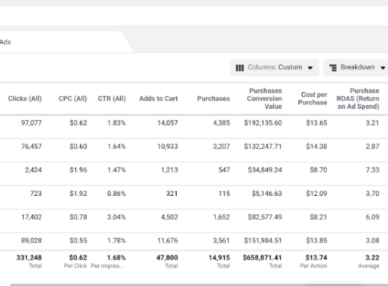Click the Breakdown list icon
The image size is (388, 286).
[x=333, y=67]
